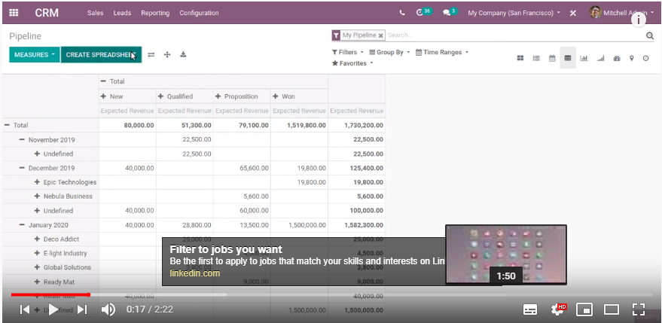Toggle video subtitles captions button

point(530,309)
